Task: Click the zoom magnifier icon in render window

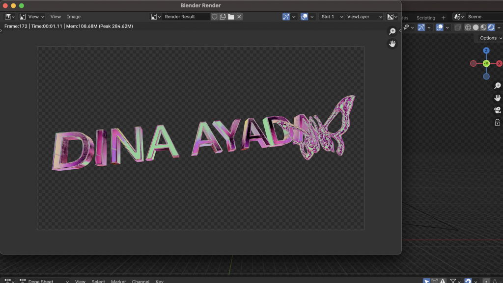Action: click(x=392, y=31)
